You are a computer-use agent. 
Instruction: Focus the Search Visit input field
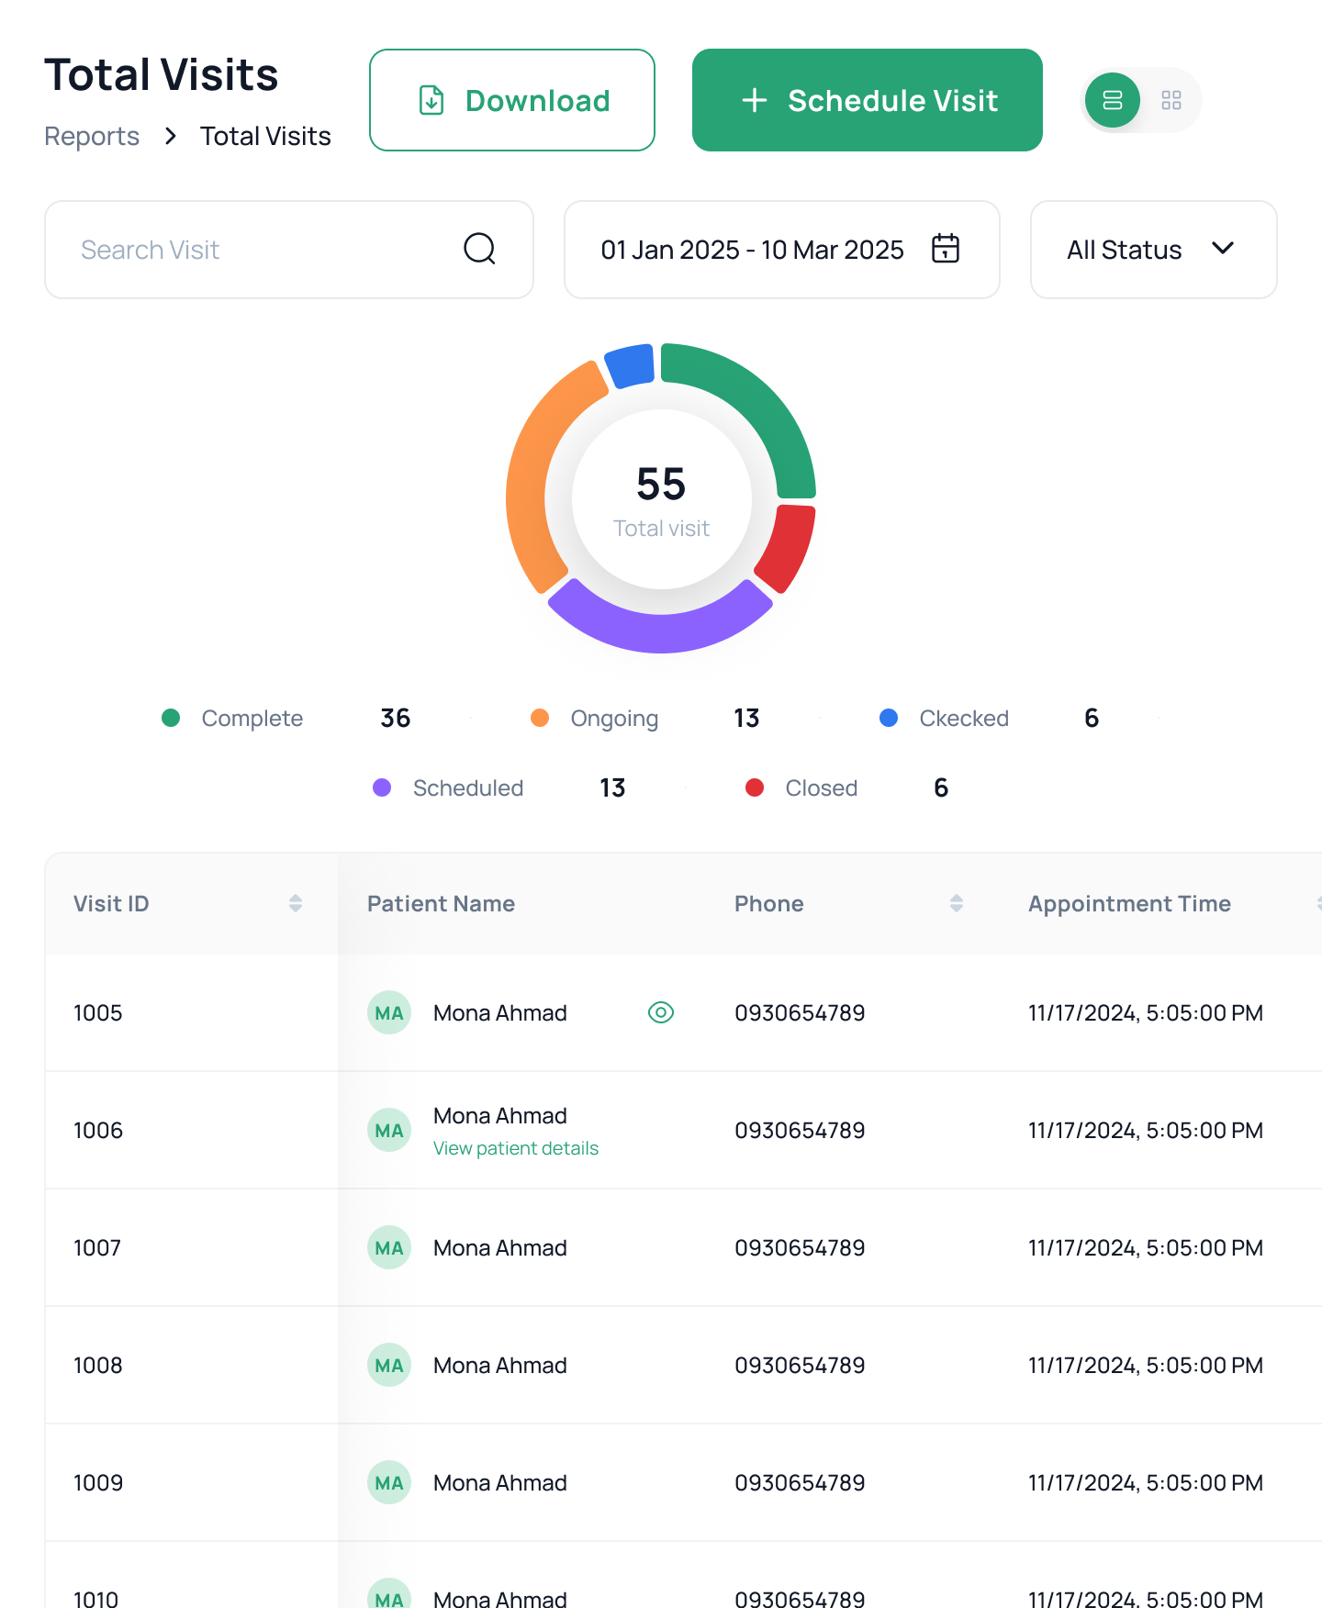(257, 250)
